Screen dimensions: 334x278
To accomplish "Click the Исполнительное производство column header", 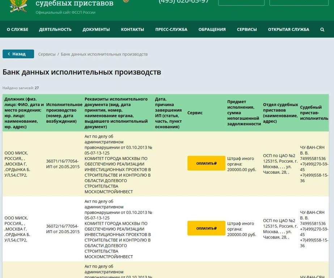I will click(64, 113).
